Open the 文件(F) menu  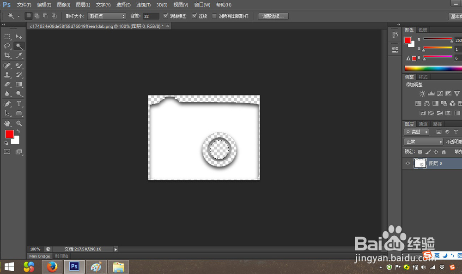pos(24,5)
